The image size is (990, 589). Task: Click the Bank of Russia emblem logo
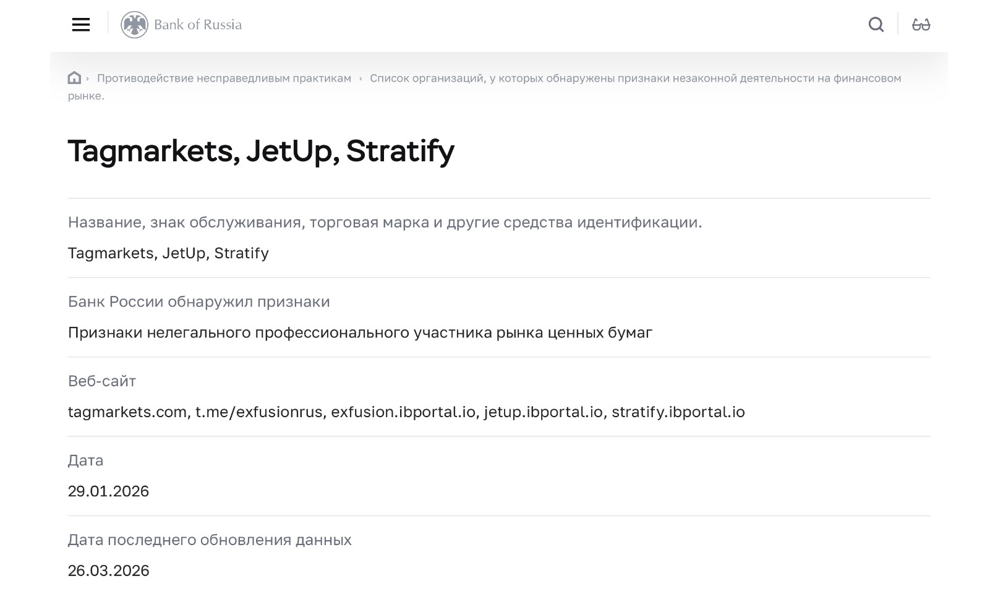coord(134,25)
